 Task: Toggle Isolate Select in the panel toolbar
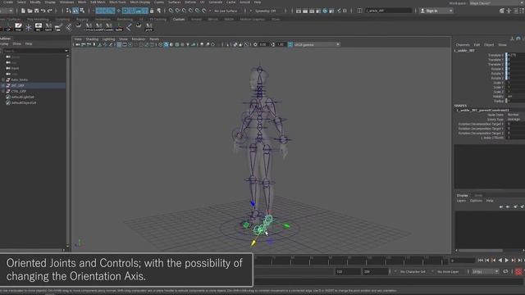tap(228, 44)
